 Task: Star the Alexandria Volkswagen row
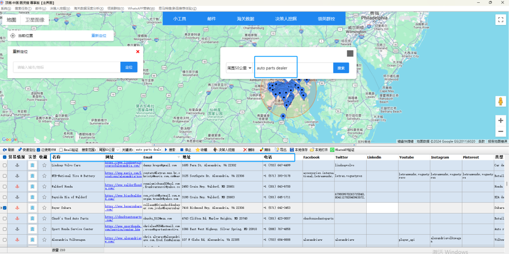pos(44,240)
